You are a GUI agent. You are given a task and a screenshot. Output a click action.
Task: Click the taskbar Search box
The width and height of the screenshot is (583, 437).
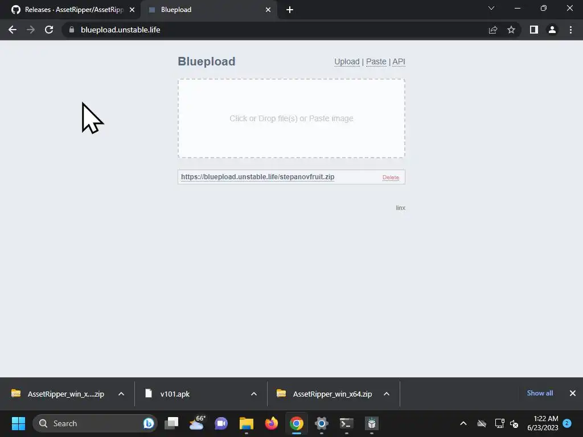click(x=95, y=423)
